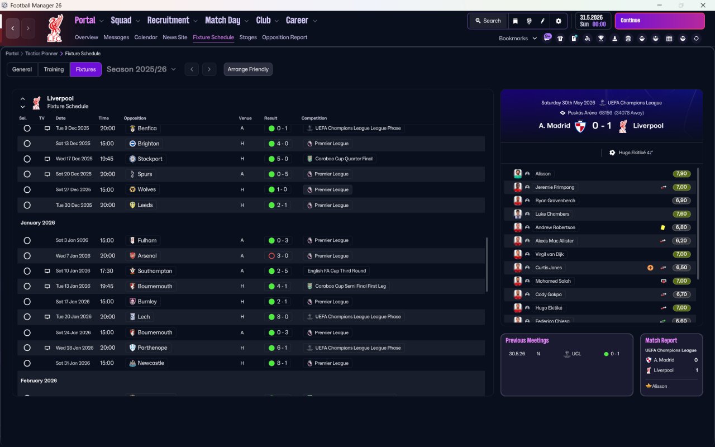Expand the Career menu chevron

click(x=314, y=21)
